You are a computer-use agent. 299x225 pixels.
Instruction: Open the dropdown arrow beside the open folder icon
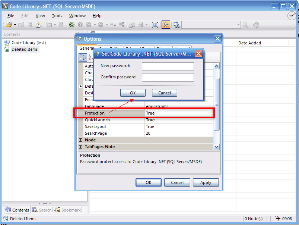click(15, 25)
